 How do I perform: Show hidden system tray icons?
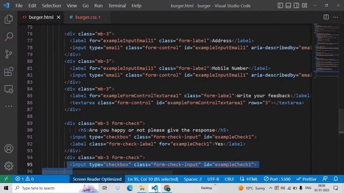pyautogui.click(x=270, y=188)
